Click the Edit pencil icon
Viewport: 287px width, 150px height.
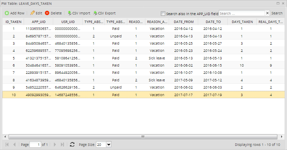pyautogui.click(x=32, y=13)
